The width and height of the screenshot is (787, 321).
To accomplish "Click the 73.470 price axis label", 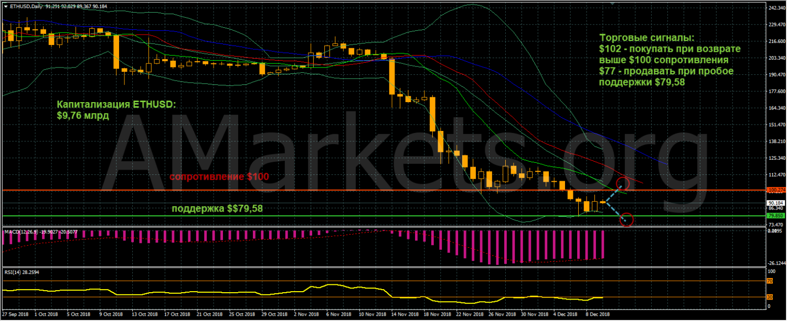I will [x=775, y=224].
